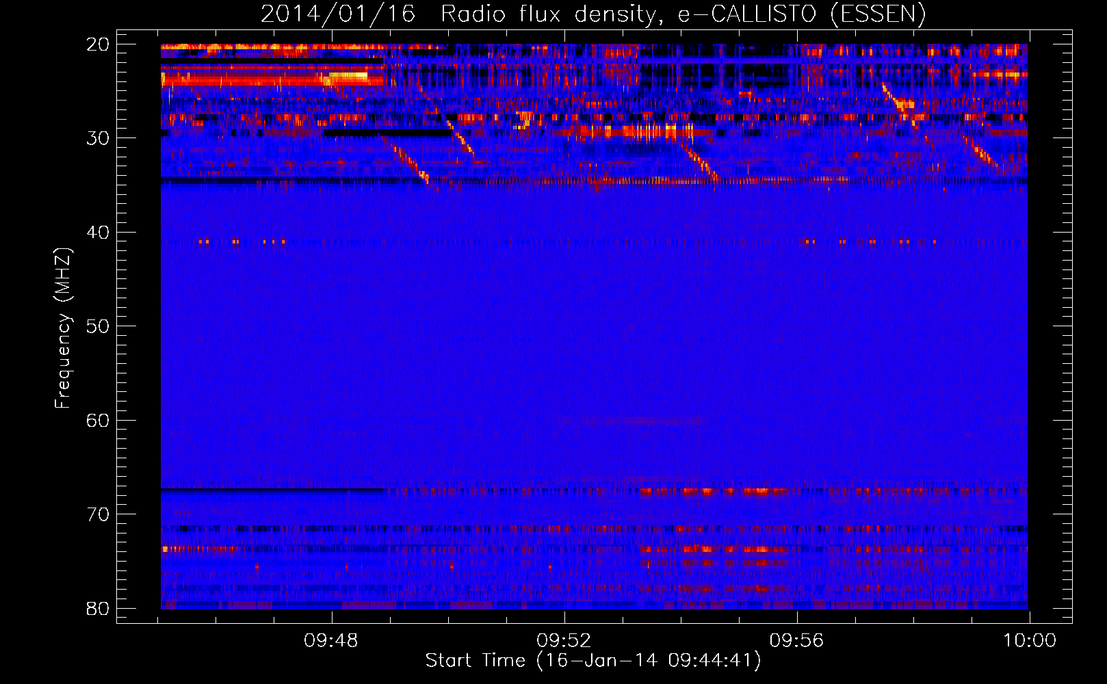Click the 60 frequency tick label
Viewport: 1107px width, 684px height.
(x=98, y=421)
